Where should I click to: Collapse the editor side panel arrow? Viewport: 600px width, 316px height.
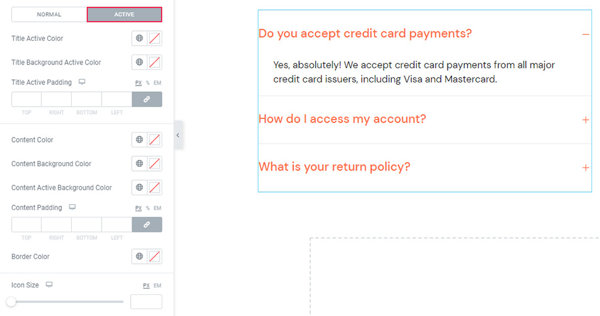tap(178, 135)
